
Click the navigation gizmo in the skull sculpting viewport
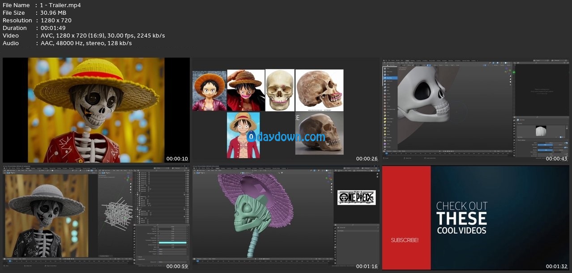coord(508,70)
